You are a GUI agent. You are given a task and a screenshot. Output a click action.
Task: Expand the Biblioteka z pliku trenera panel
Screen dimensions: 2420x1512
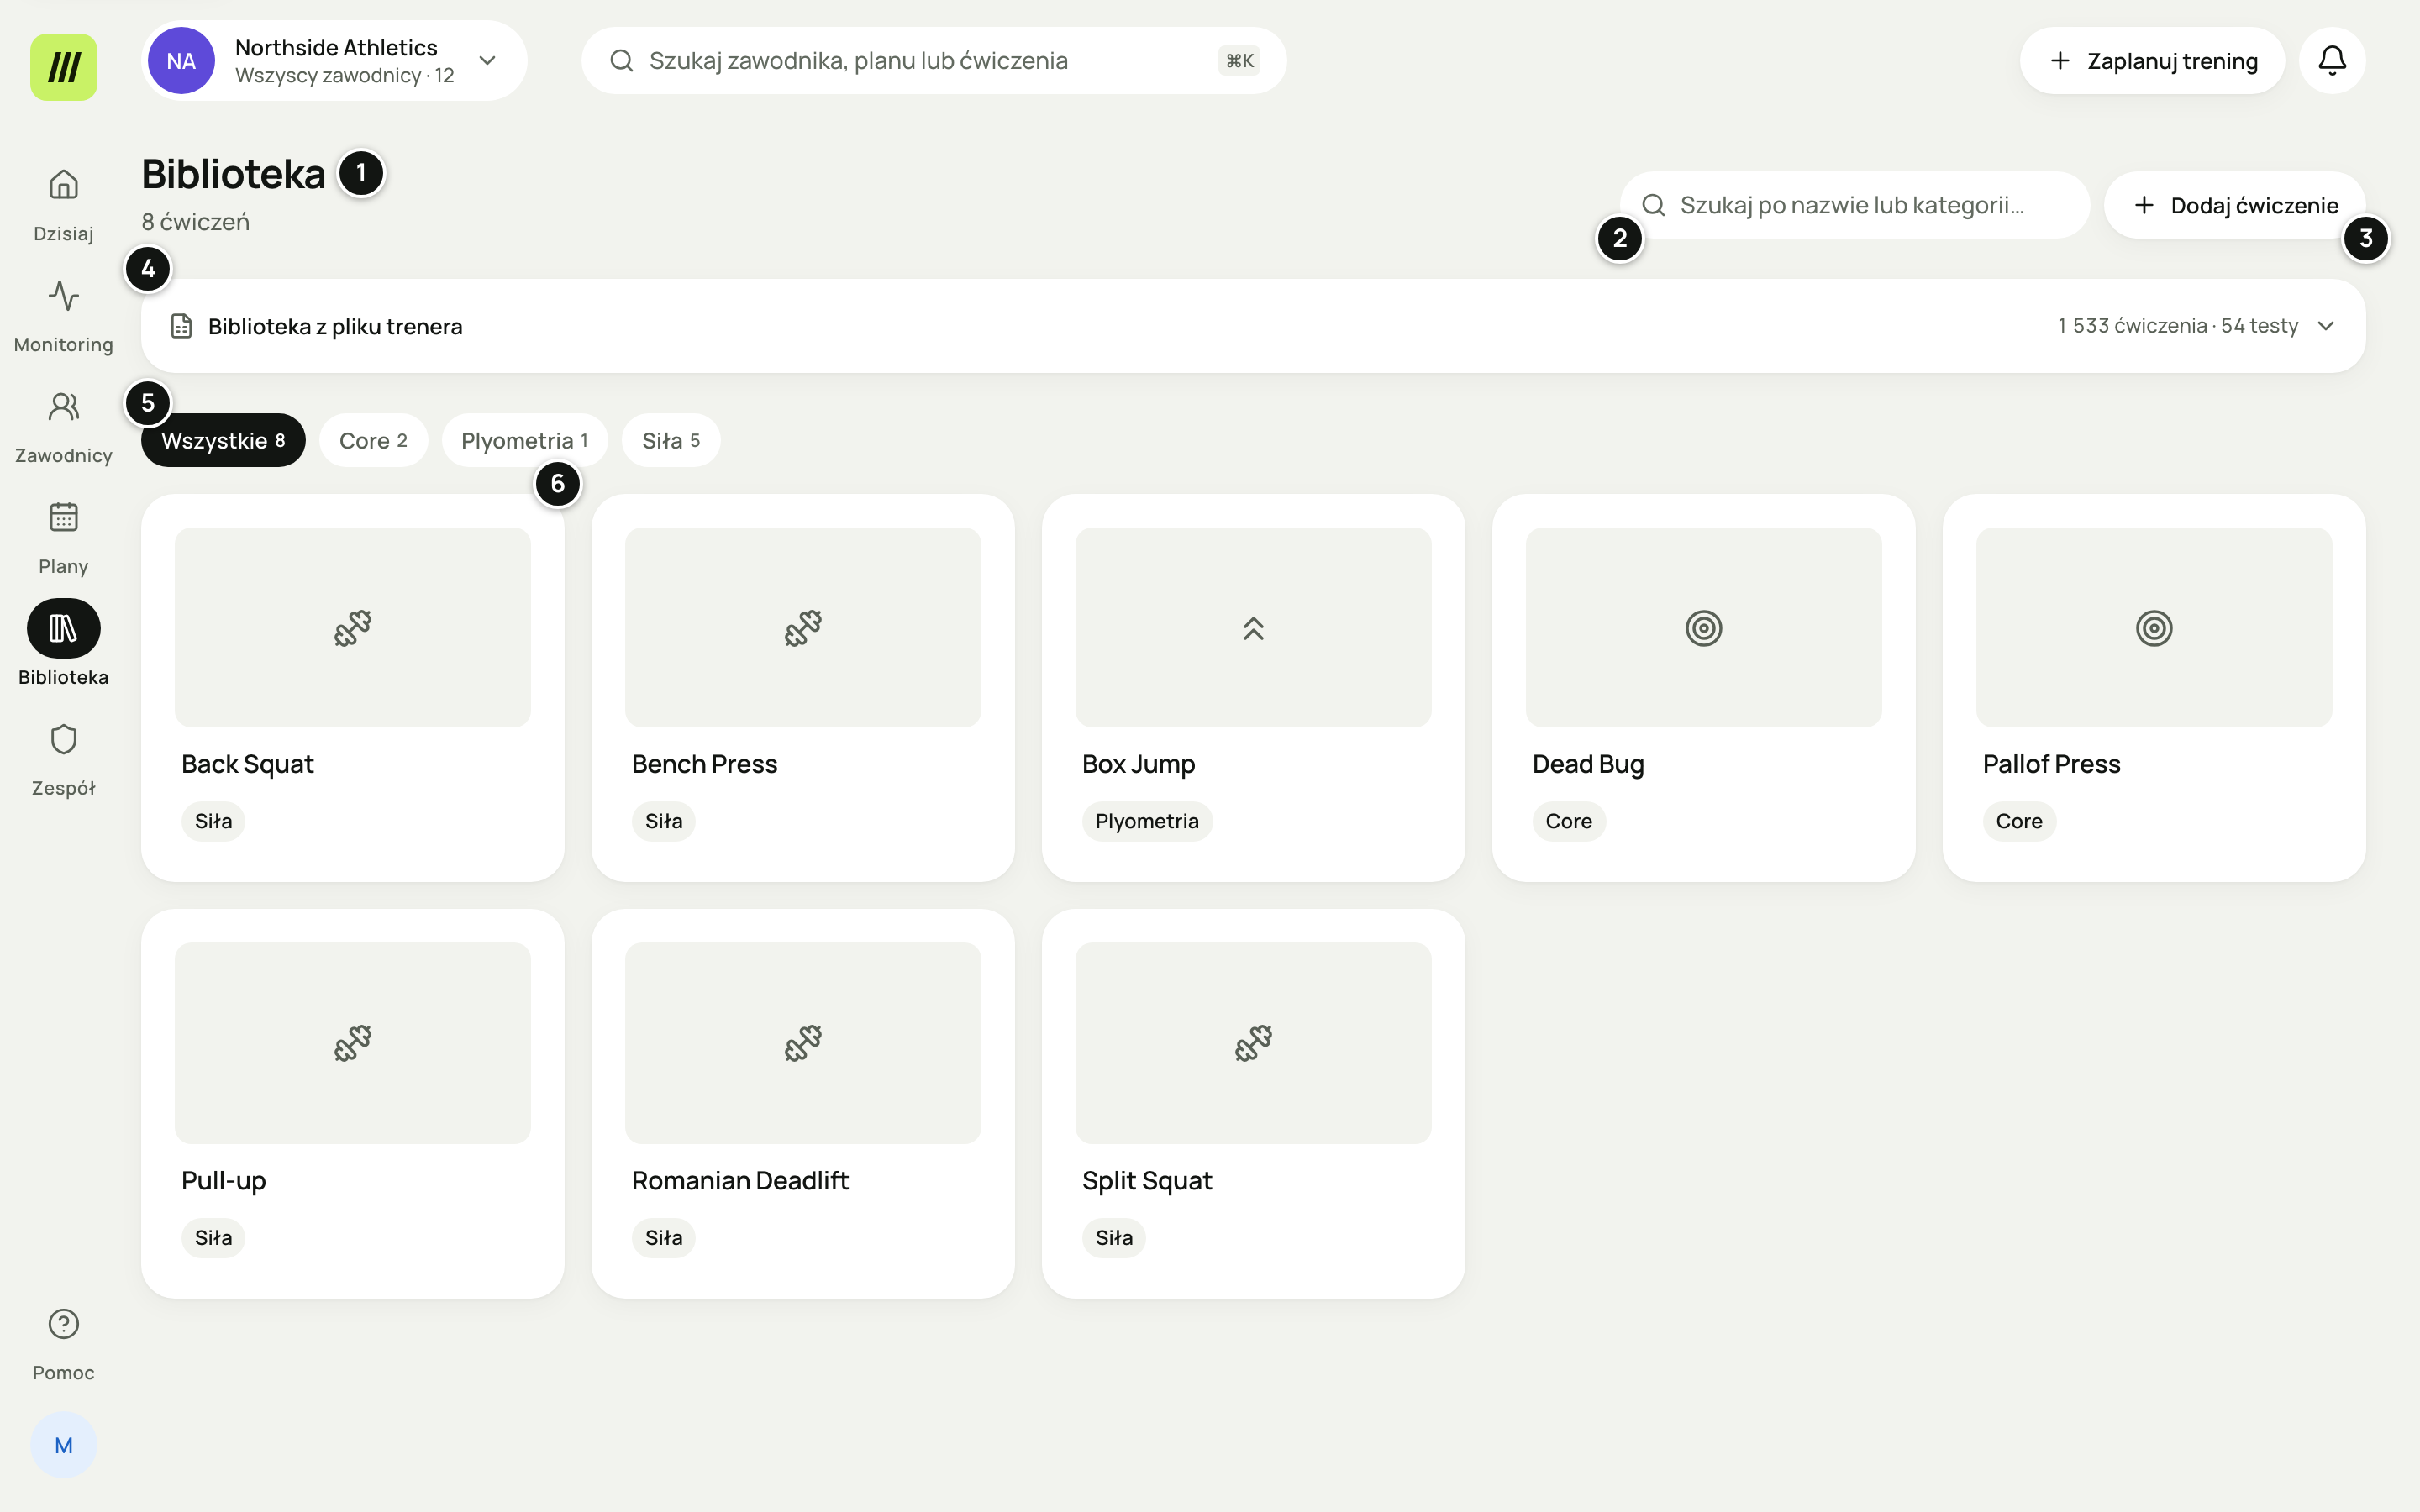point(1253,326)
